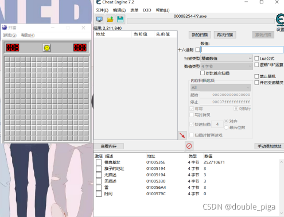
Task: Click the red clear list icon
Action: point(189,146)
